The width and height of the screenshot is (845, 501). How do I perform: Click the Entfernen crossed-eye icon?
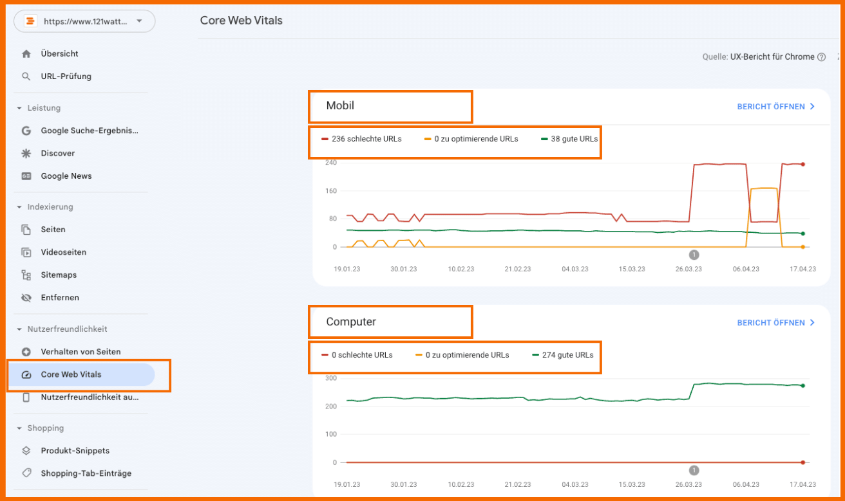[x=26, y=298]
